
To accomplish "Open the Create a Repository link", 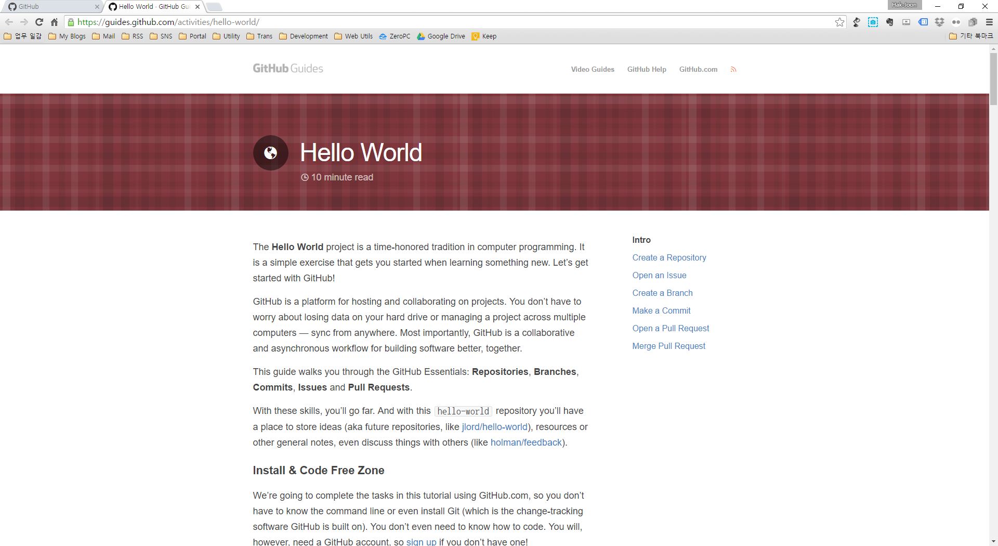I will [x=669, y=257].
